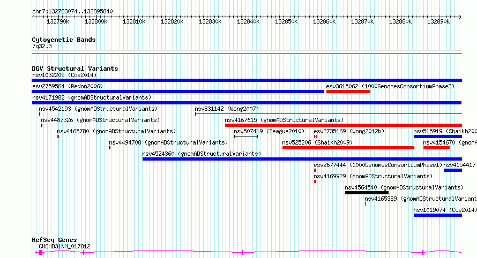Select nsv4165389 variant label
477x258 pixels.
(421, 199)
